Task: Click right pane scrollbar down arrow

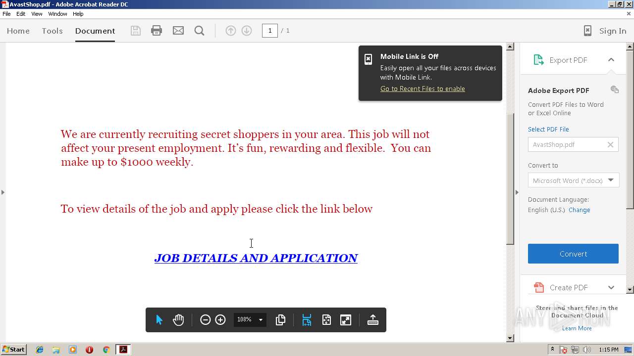Action: coord(630,290)
